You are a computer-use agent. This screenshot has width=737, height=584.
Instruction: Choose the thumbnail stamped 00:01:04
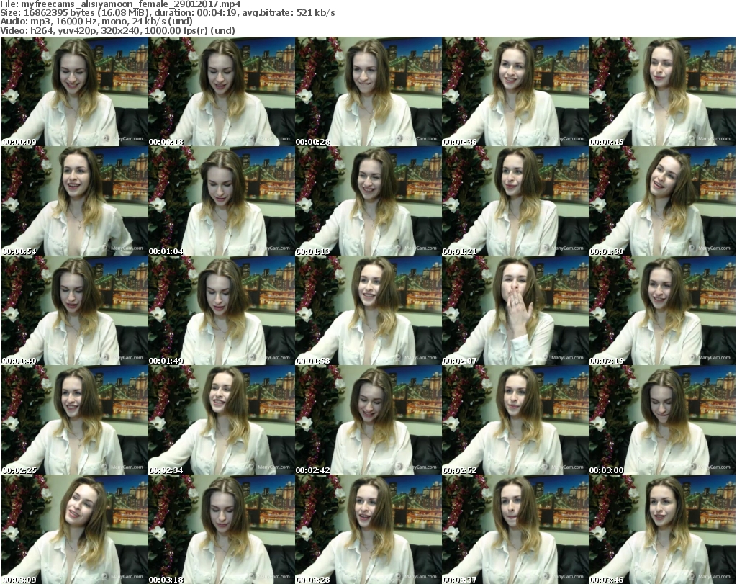click(222, 201)
